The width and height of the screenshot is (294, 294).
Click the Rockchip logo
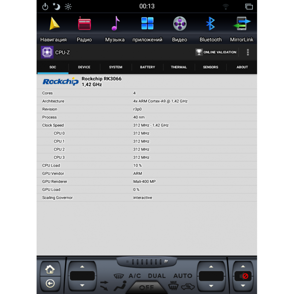[60, 81]
